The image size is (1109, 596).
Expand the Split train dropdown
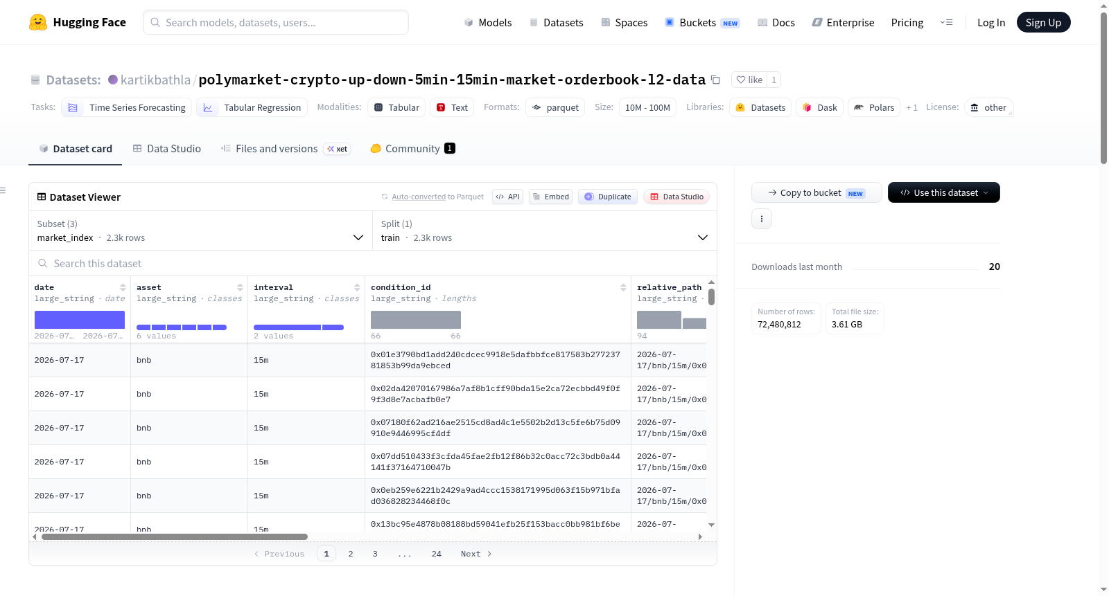pyautogui.click(x=545, y=231)
